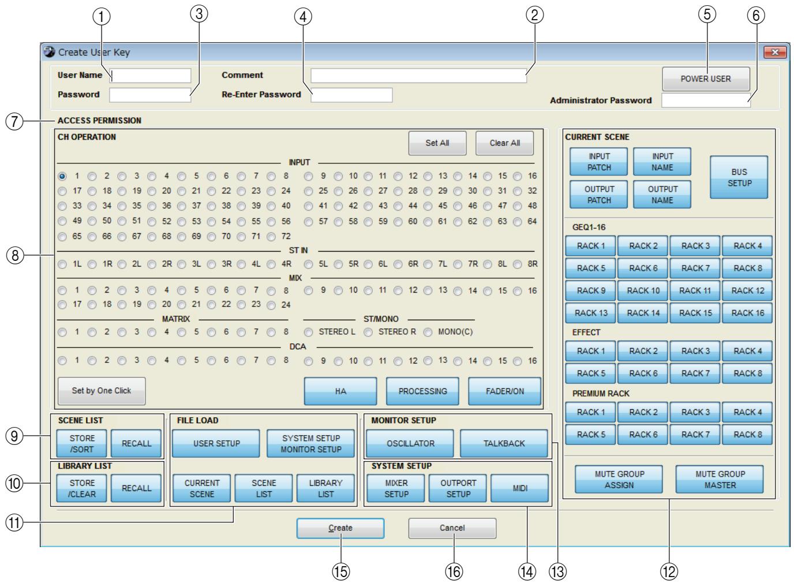The width and height of the screenshot is (794, 584).
Task: Choose INPUT channel 33 radio button
Action: tap(62, 206)
